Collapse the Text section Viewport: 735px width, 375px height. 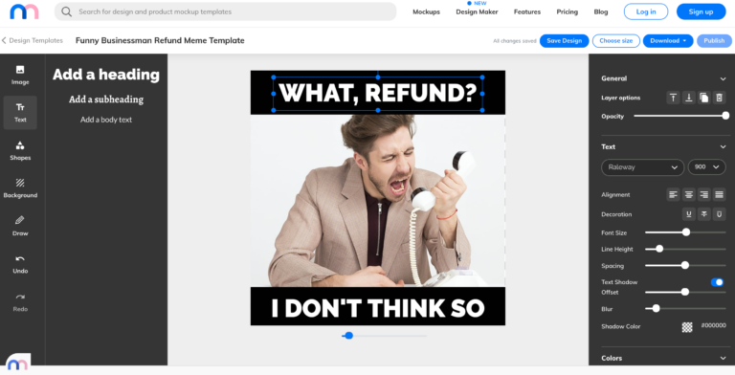point(723,146)
